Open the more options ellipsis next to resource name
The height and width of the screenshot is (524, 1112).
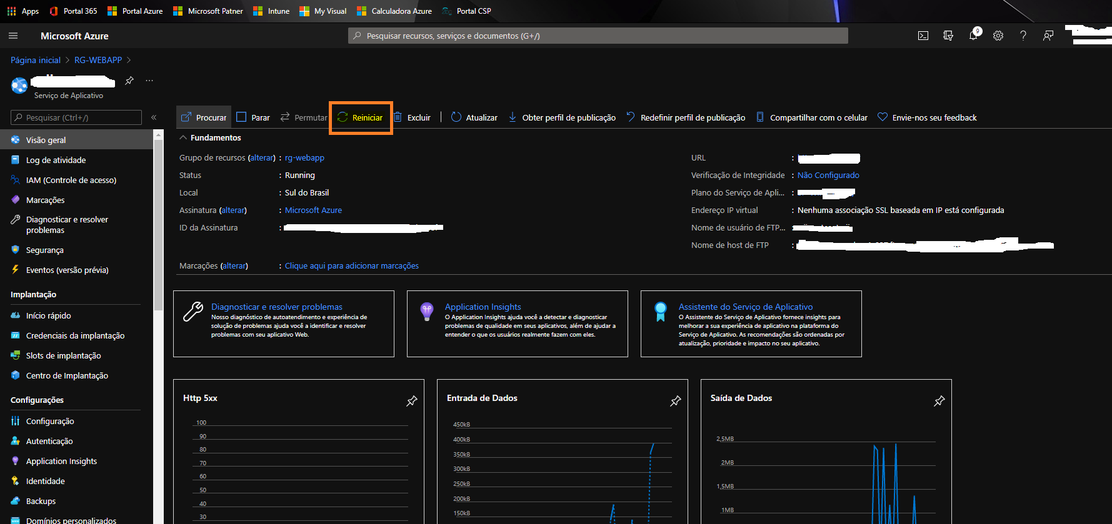tap(149, 81)
